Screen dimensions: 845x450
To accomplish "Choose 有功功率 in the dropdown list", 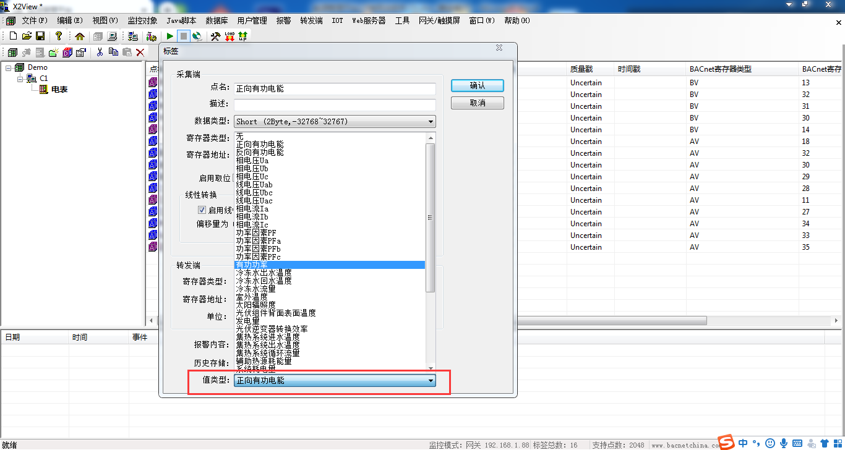I will point(329,265).
